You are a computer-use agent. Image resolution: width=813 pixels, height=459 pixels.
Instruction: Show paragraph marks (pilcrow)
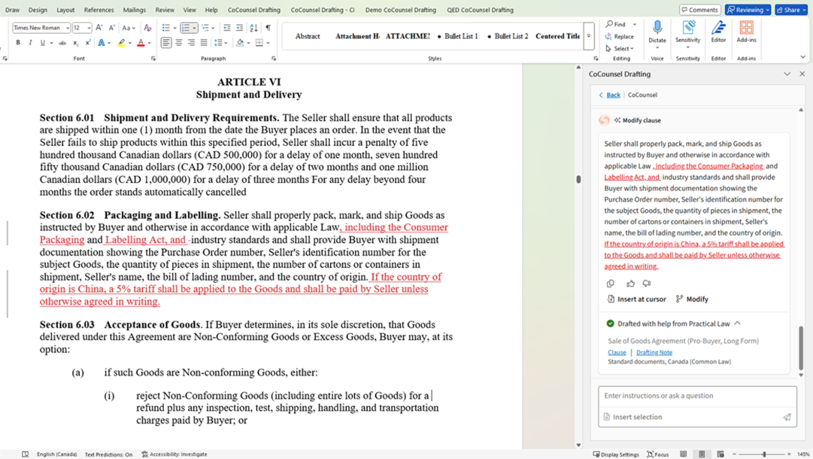click(x=268, y=27)
